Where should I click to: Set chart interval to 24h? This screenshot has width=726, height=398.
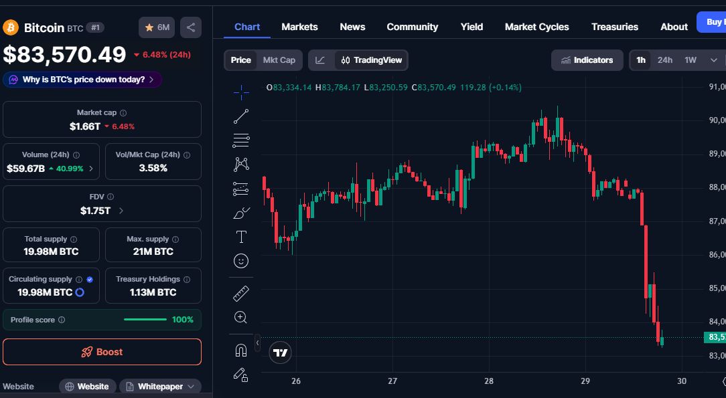click(x=665, y=60)
